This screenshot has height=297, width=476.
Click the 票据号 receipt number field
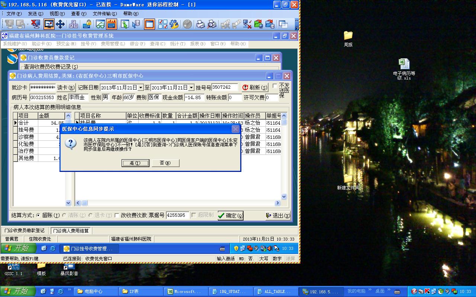coord(178,215)
